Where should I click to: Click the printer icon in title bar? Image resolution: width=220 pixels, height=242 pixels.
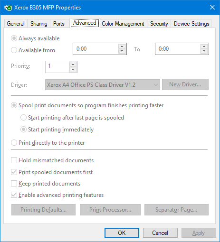pos(8,8)
